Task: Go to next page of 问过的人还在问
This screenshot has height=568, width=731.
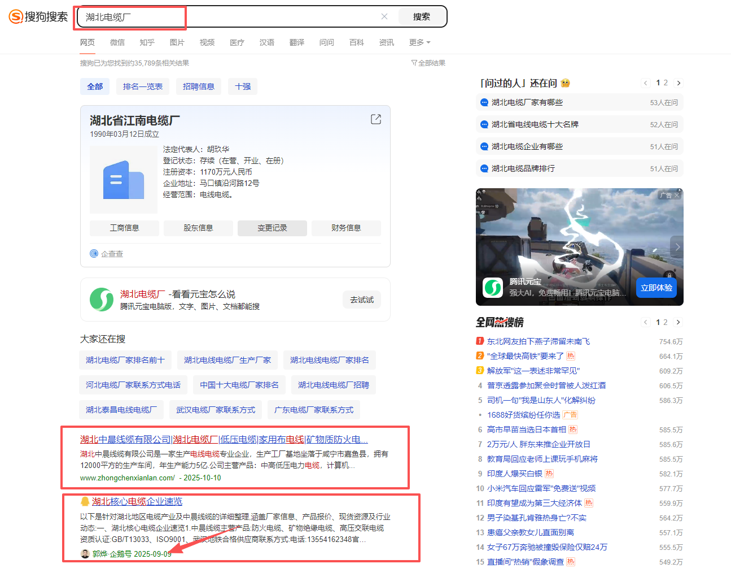Action: pyautogui.click(x=679, y=83)
